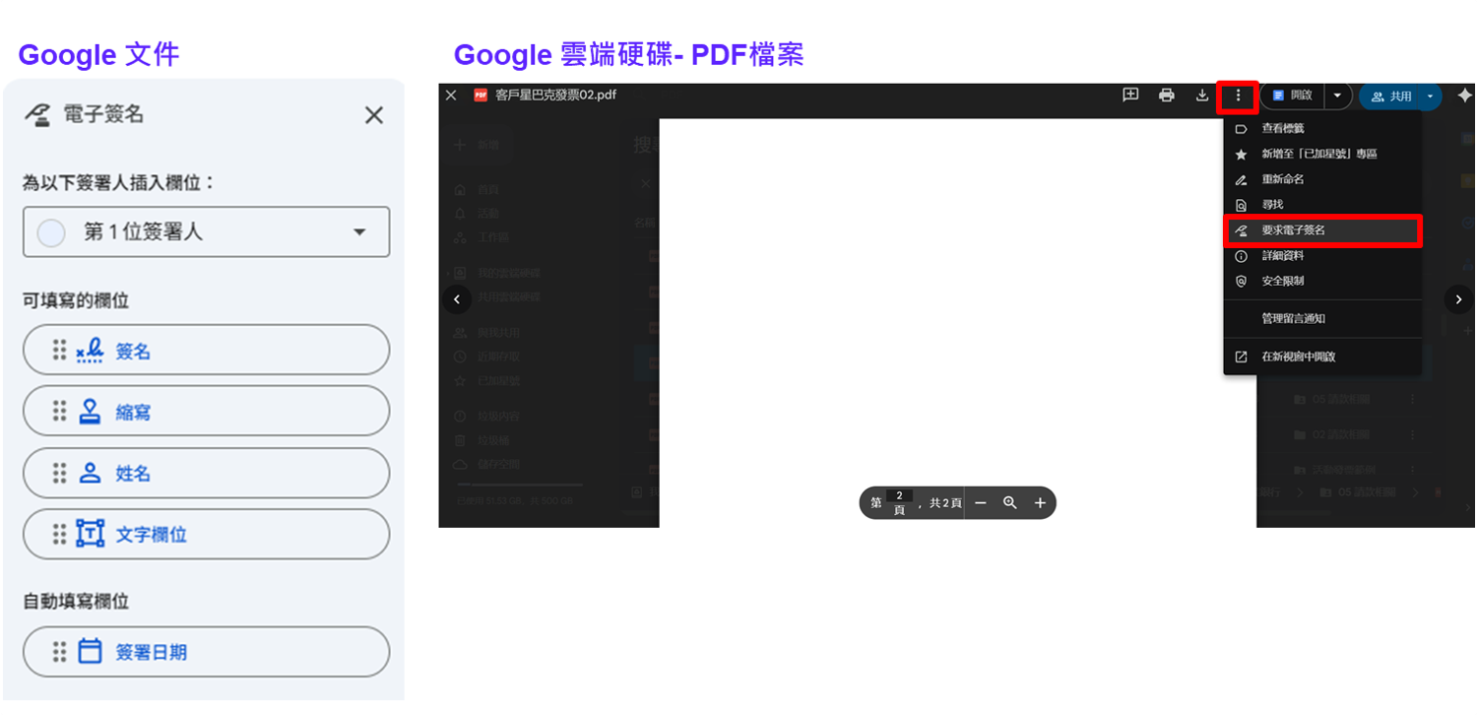Choose 在新視窗中開啟 menu item

coord(1322,357)
